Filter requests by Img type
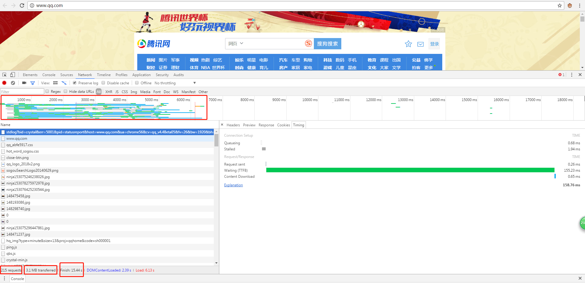Image resolution: width=585 pixels, height=284 pixels. [x=134, y=92]
